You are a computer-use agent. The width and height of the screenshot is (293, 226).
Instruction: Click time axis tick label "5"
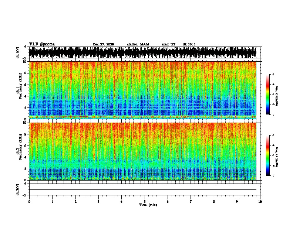click(x=145, y=202)
